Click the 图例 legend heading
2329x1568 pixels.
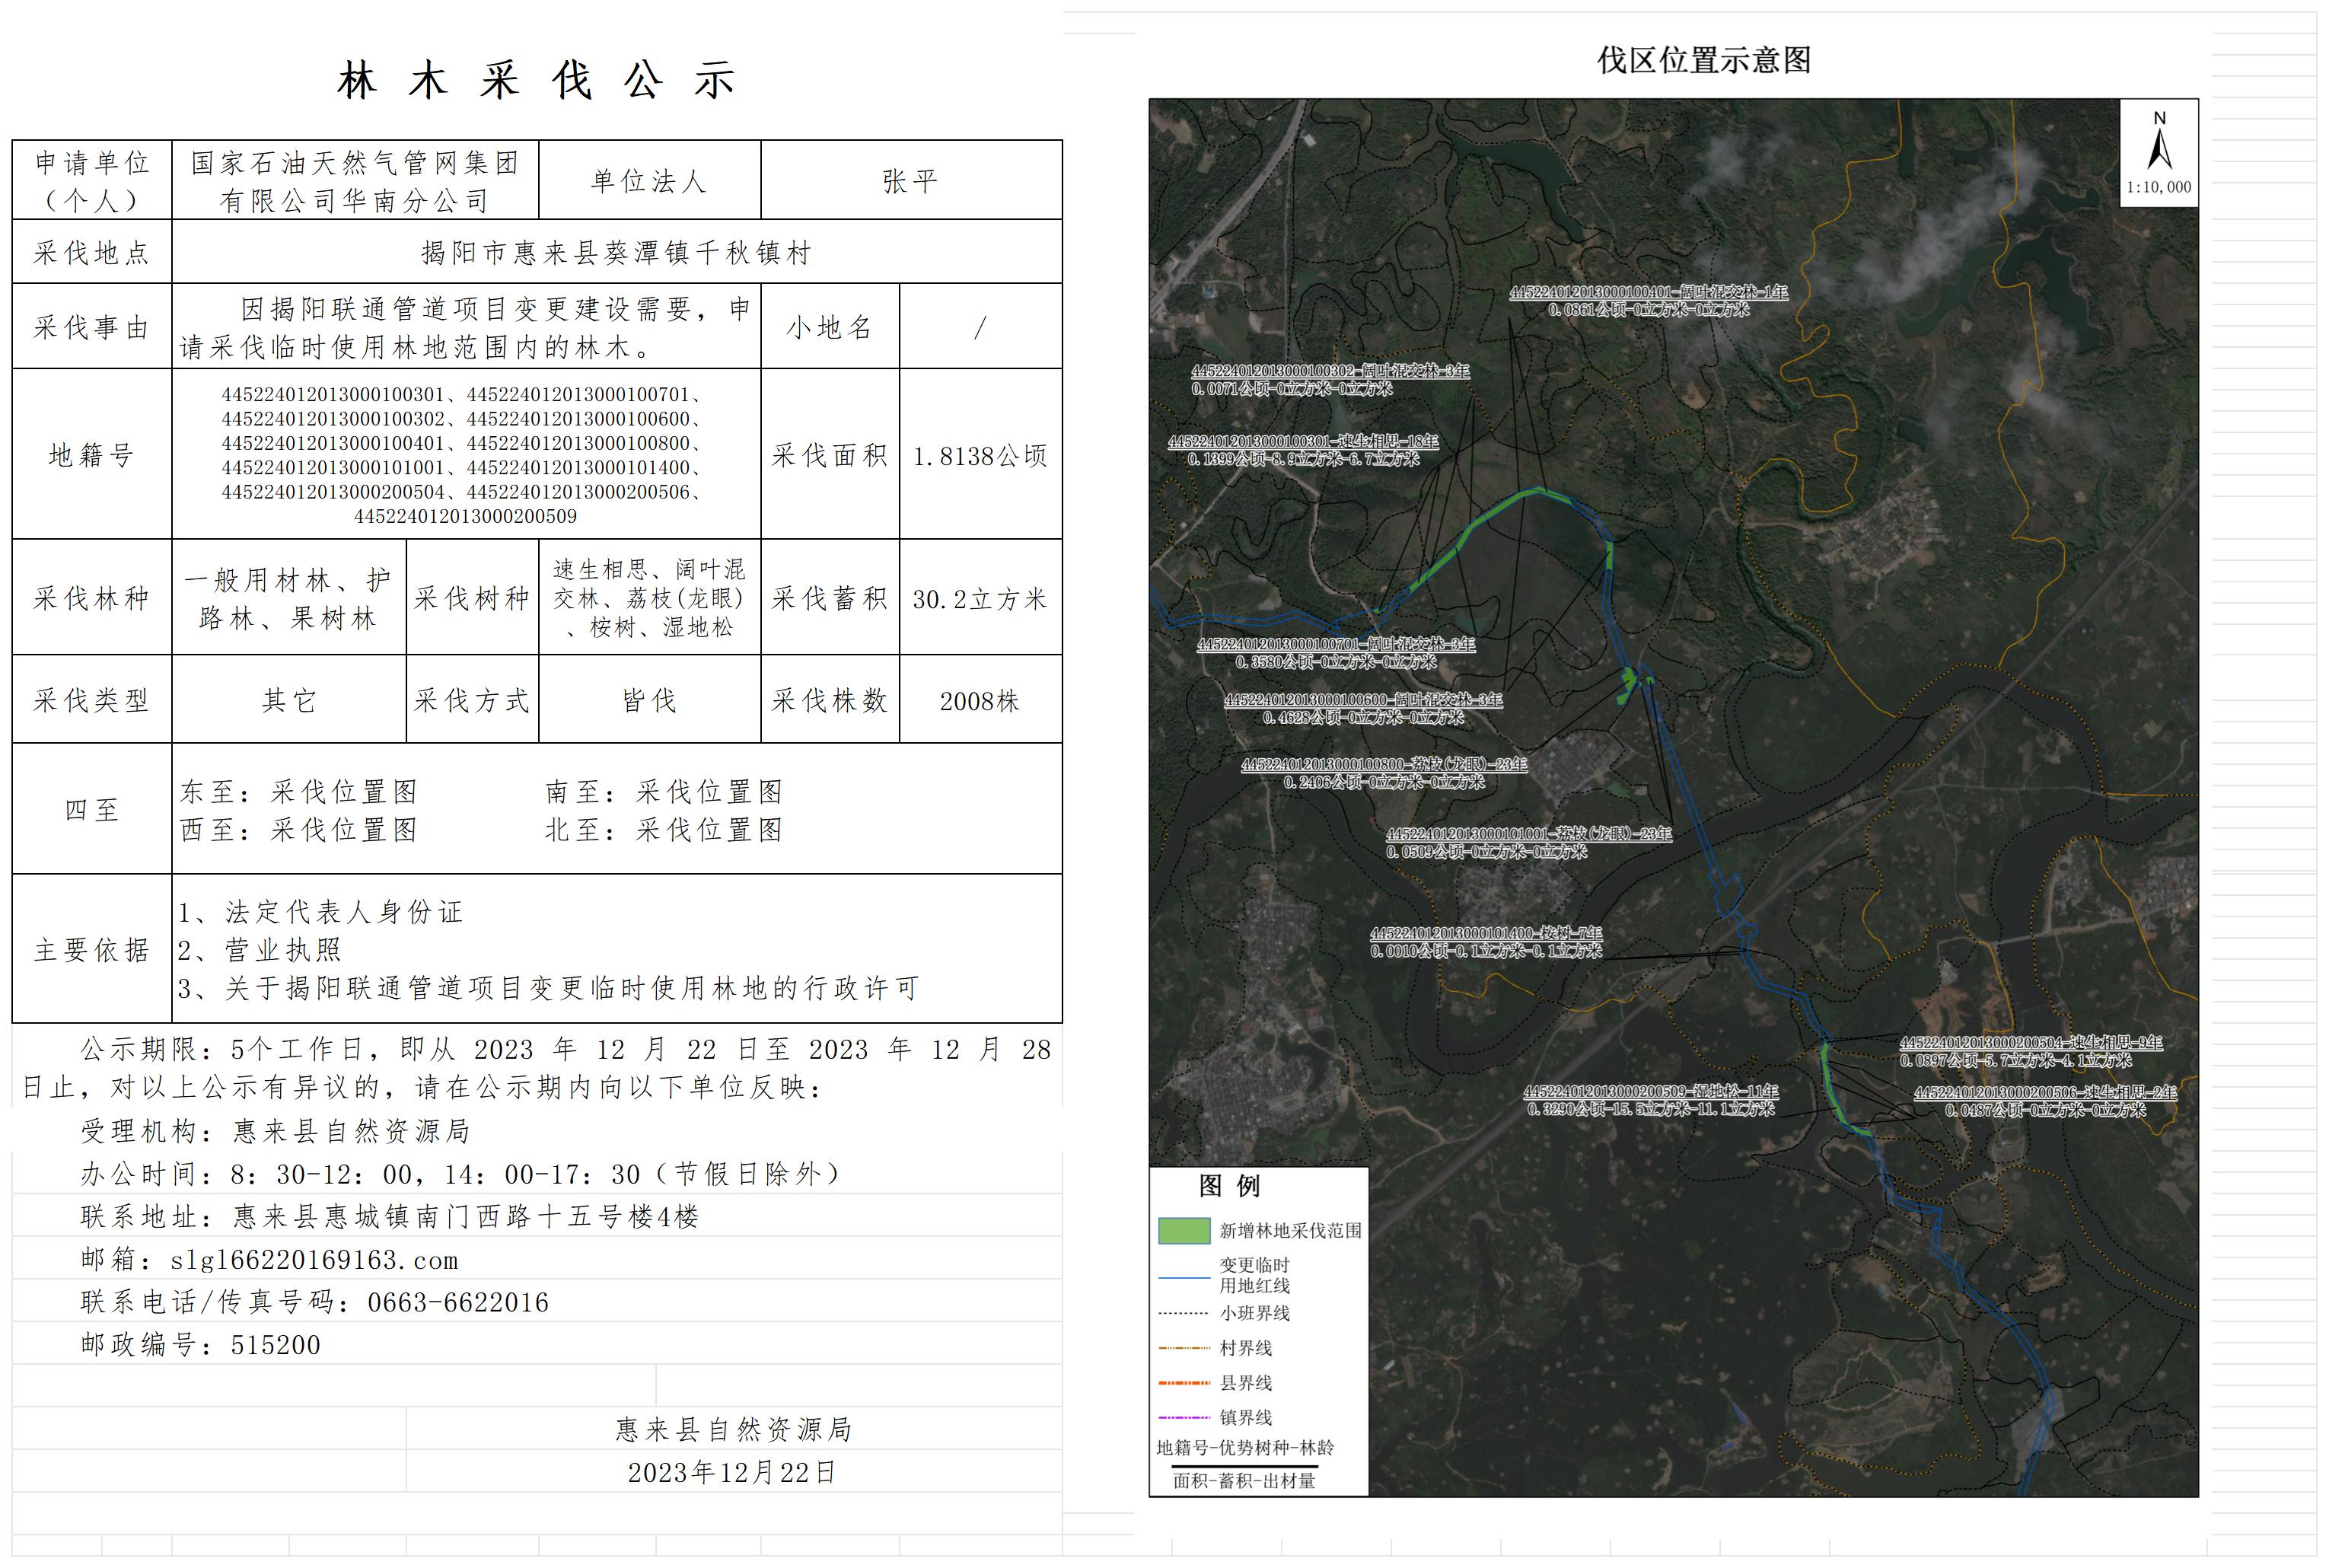pos(1229,1186)
